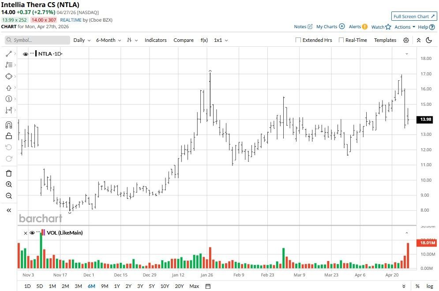The width and height of the screenshot is (439, 291).
Task: Enable the Extended Hrs checkbox
Action: [298, 40]
